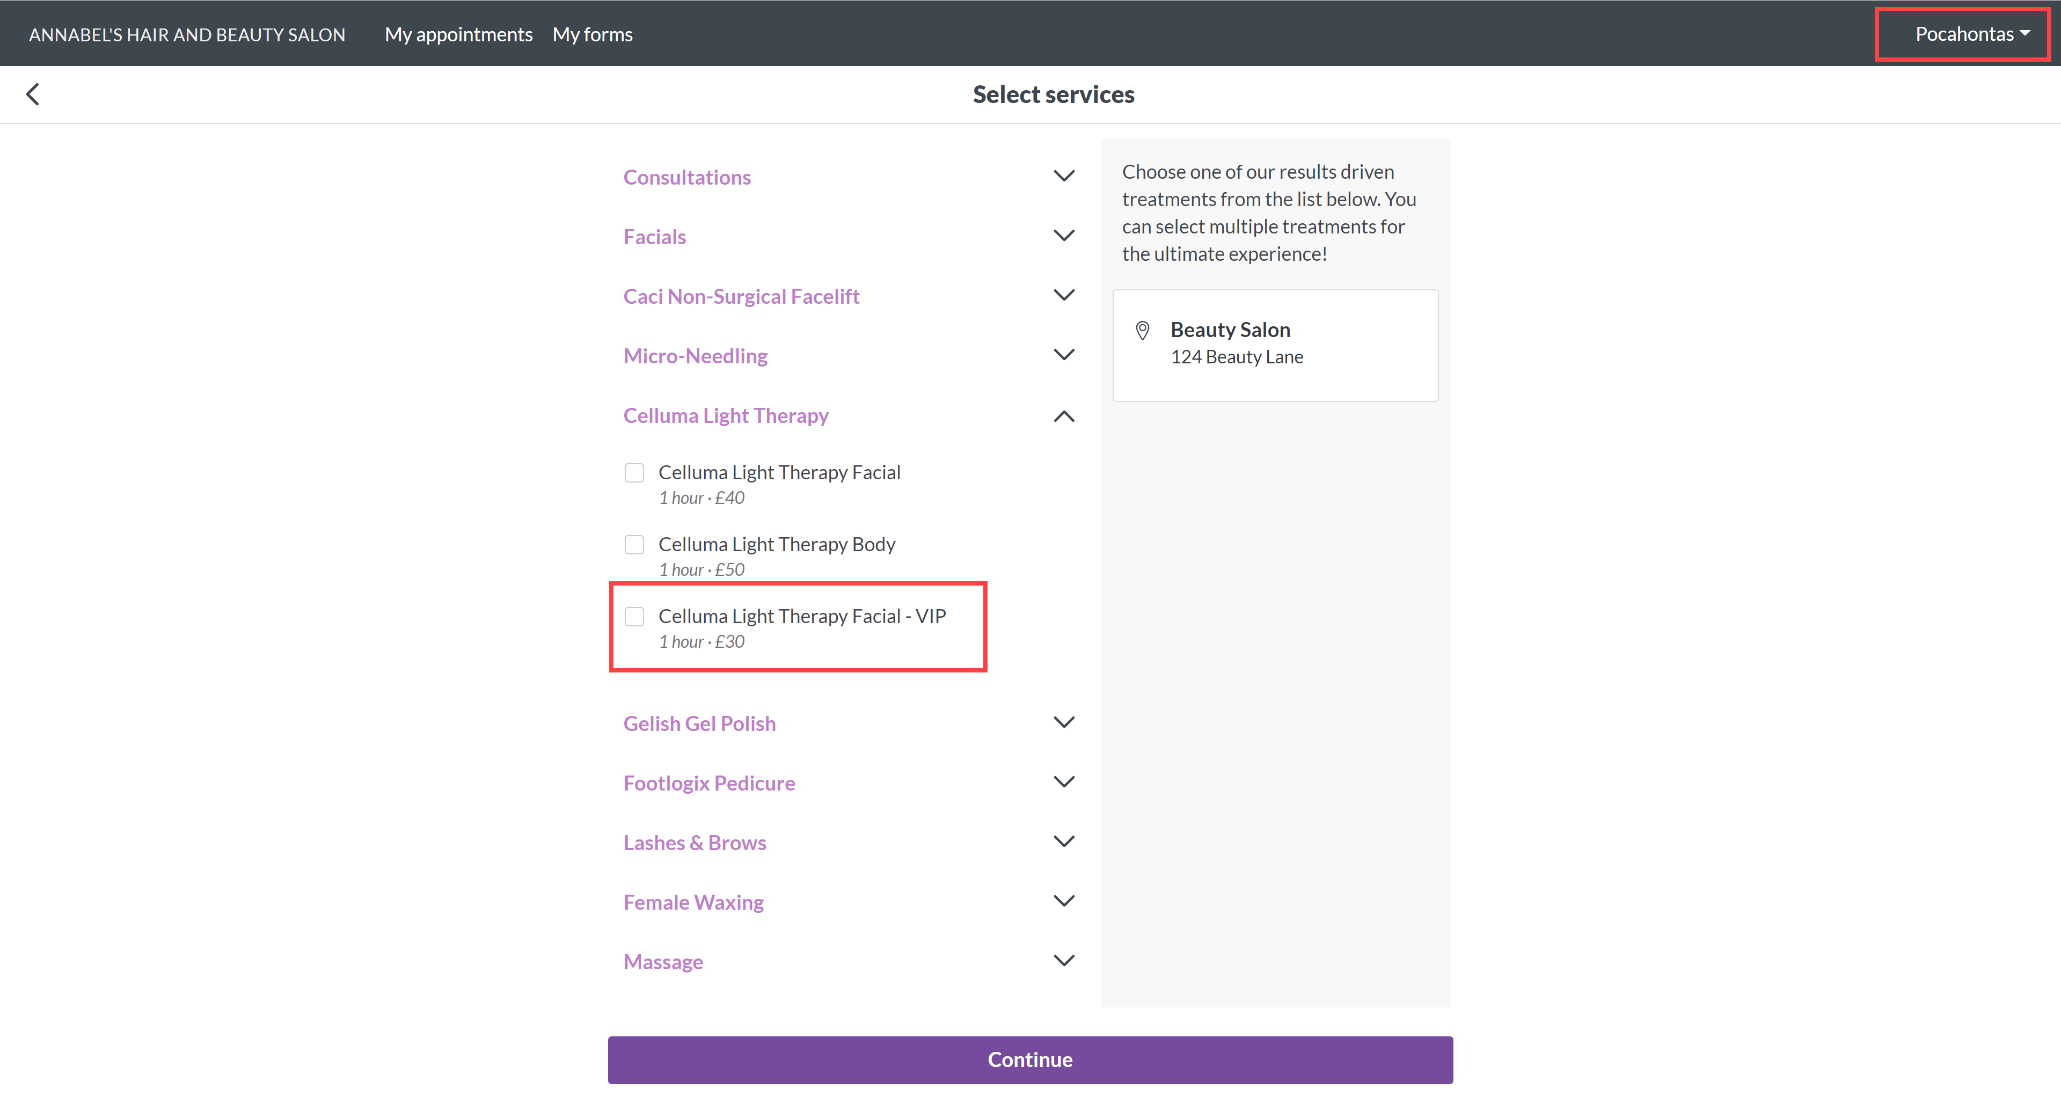The width and height of the screenshot is (2061, 1097).
Task: Click the Select services page title
Action: tap(1053, 94)
